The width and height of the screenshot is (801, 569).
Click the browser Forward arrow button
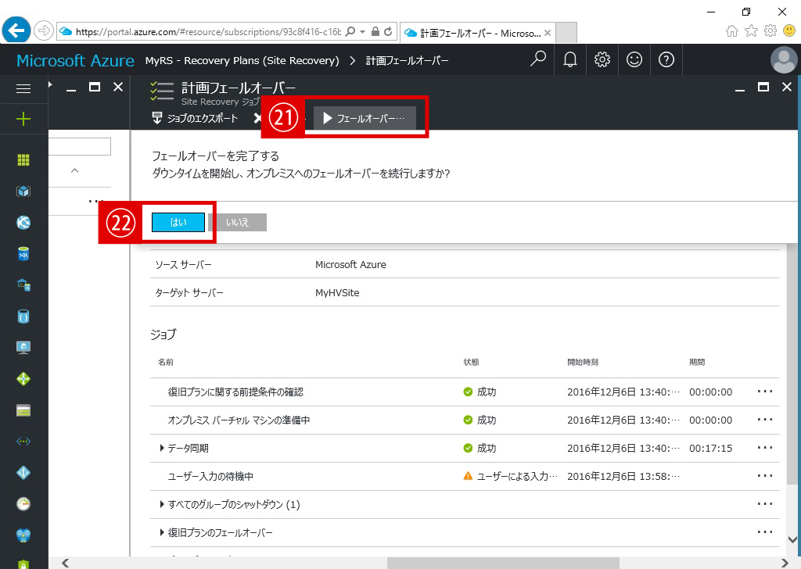[44, 31]
